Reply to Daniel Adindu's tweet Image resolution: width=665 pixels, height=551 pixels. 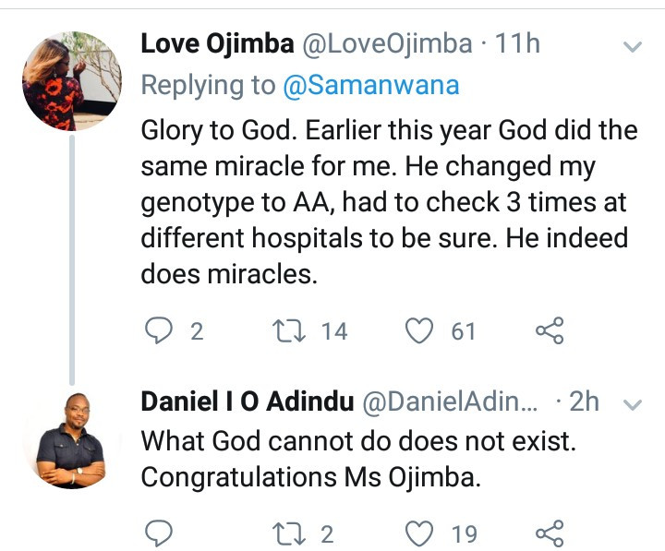pos(162,533)
